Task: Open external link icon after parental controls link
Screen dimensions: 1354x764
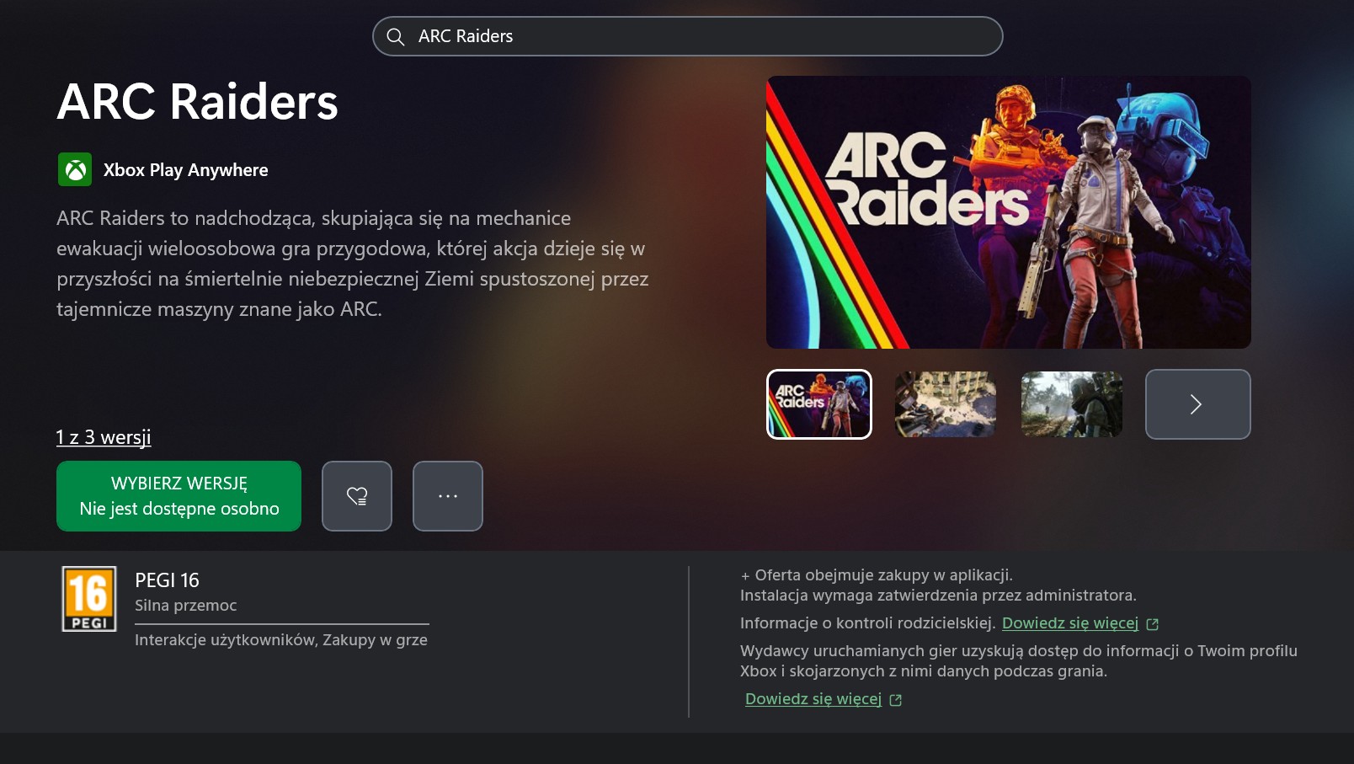Action: 1153,624
